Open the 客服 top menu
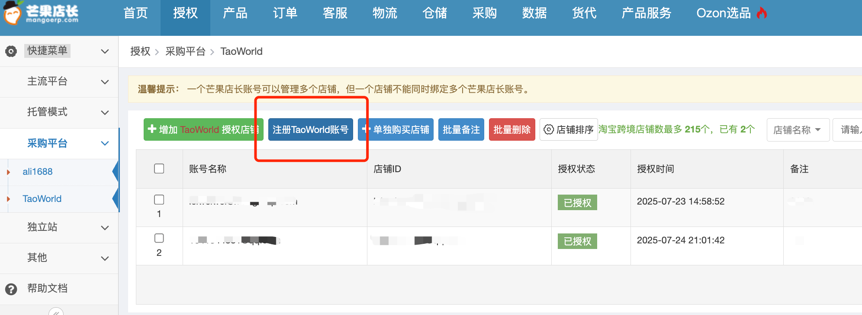862x315 pixels. point(335,13)
